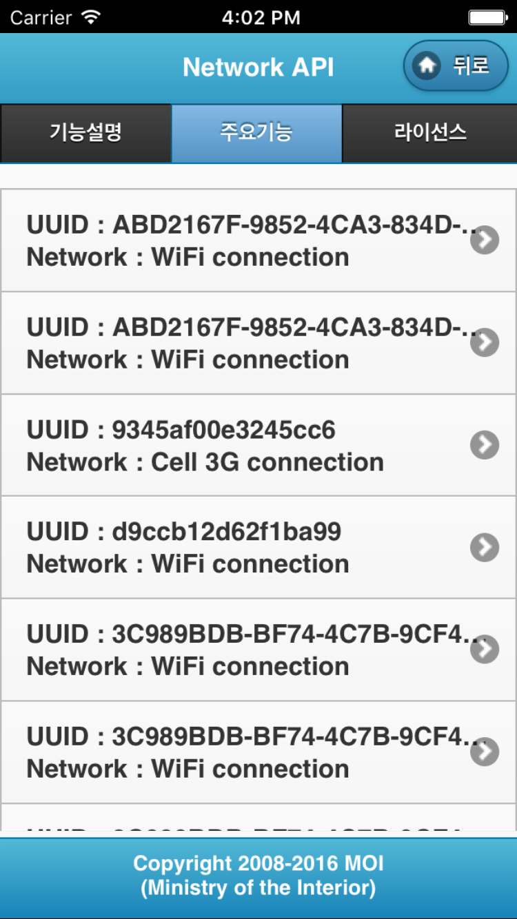Tap the Network API header title

click(258, 67)
